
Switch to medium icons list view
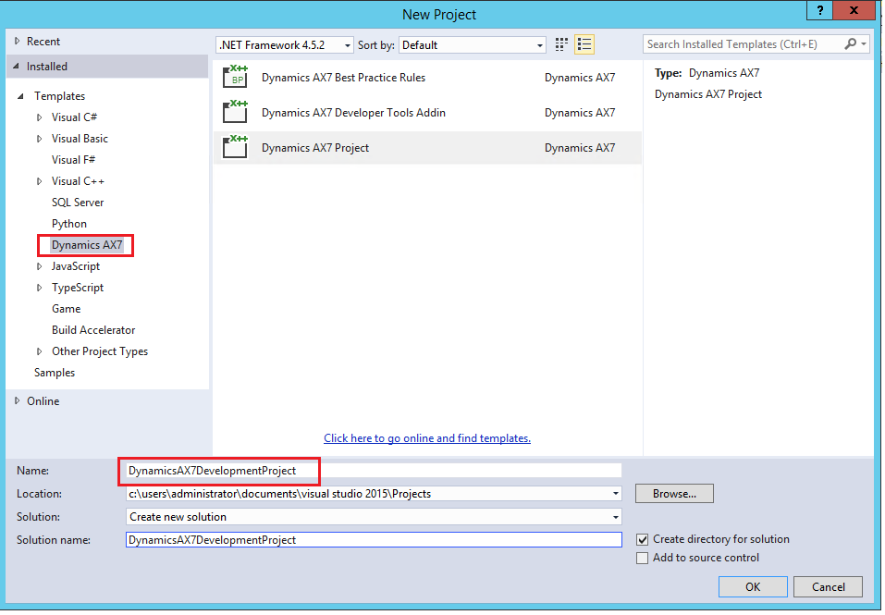[584, 44]
